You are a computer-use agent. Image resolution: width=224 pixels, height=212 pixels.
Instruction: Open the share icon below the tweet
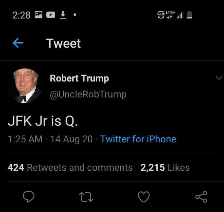point(201,196)
